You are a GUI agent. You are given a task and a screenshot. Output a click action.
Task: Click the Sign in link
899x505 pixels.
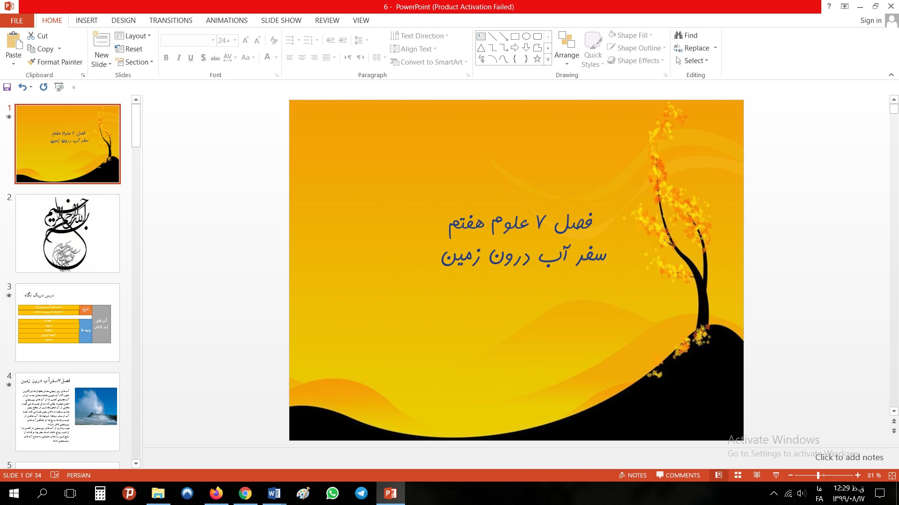[870, 21]
